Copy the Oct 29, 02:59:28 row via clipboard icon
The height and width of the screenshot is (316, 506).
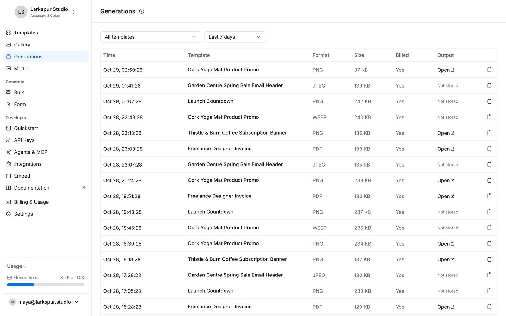pos(489,70)
